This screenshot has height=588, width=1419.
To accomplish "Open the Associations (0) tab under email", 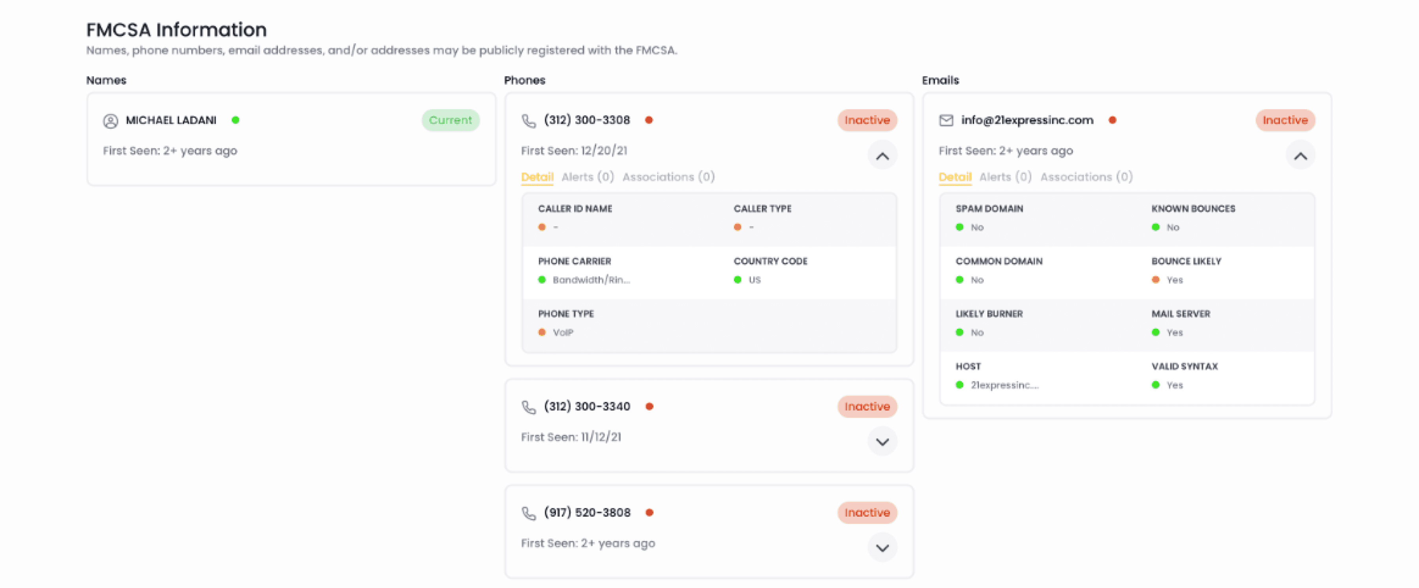I will click(x=1086, y=177).
